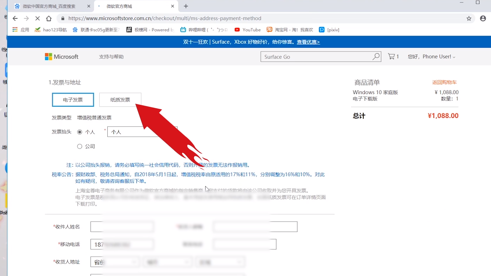Open the shopping cart icon

393,56
